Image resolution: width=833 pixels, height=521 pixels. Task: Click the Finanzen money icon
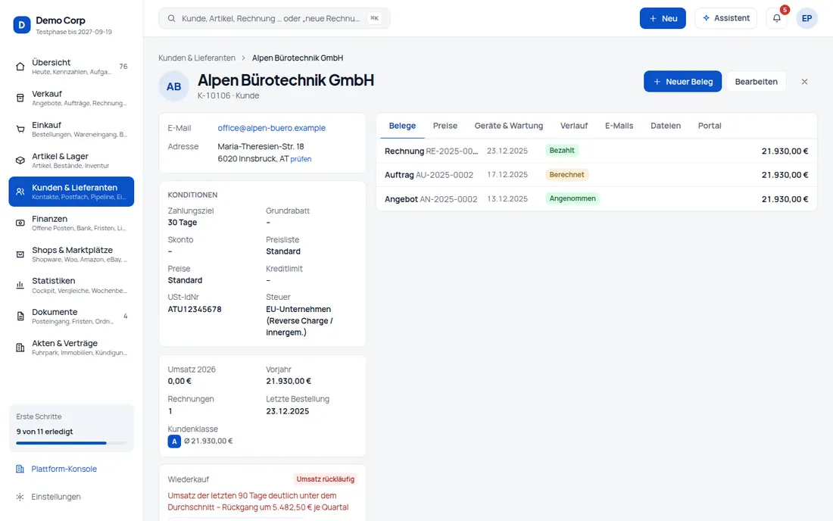(20, 223)
